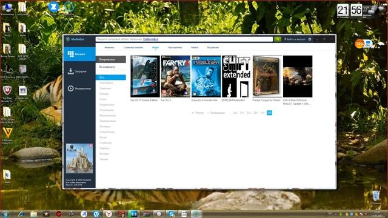The image size is (388, 218).
Task: Click the orange 72% gadget indicator
Action: 359,44
